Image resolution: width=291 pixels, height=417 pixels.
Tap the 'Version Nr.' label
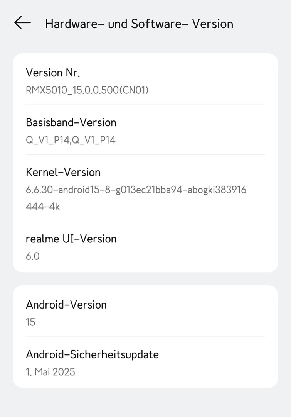[53, 73]
